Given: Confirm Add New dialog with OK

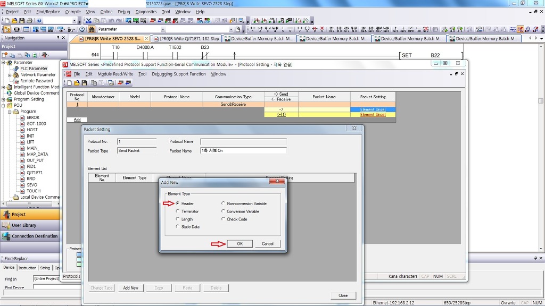Looking at the screenshot, I should pyautogui.click(x=240, y=244).
